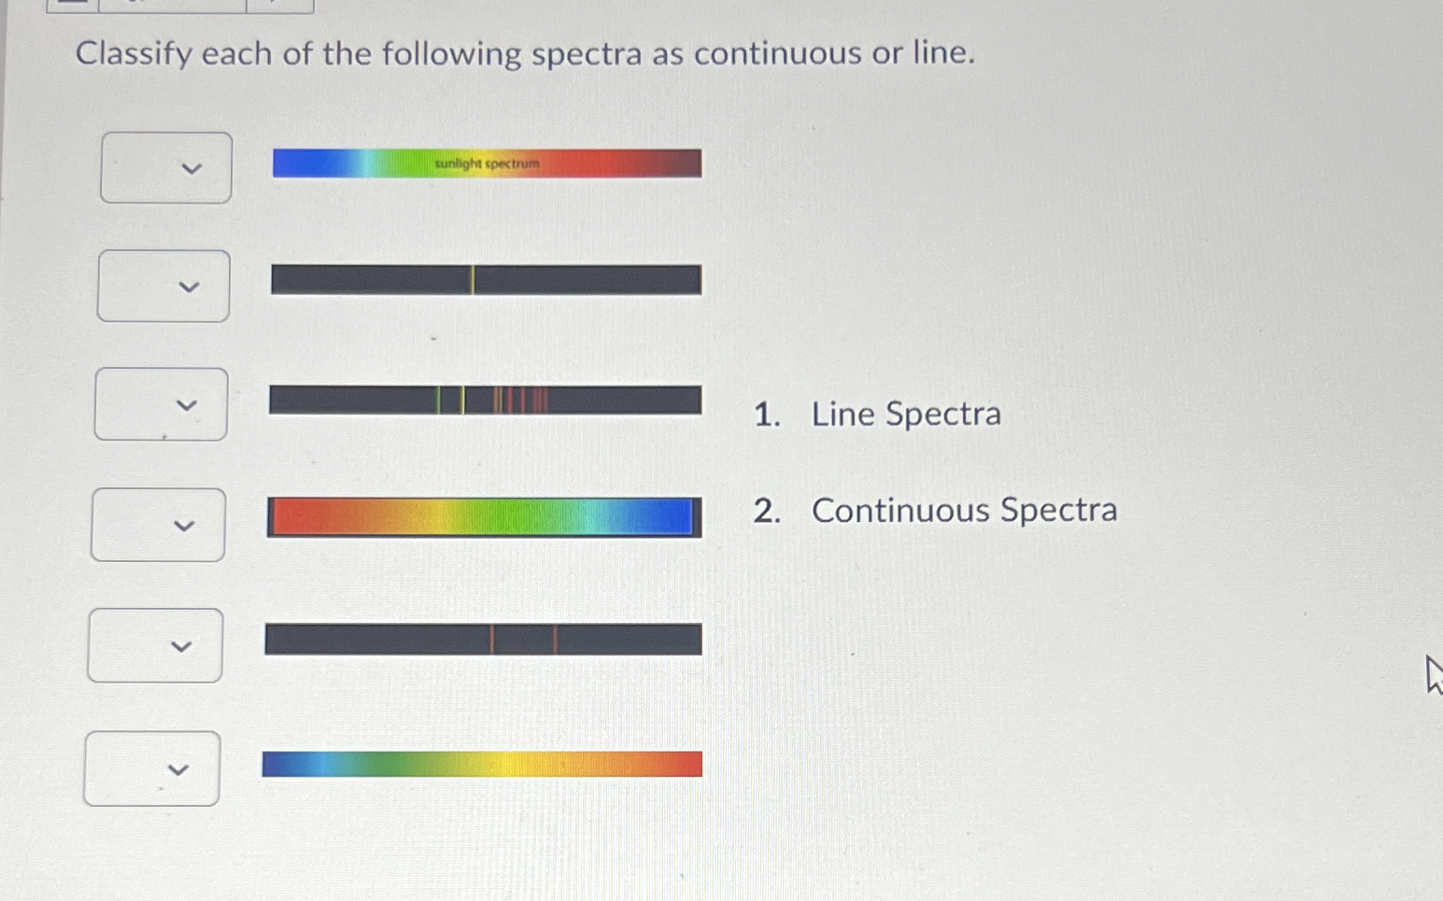This screenshot has width=1443, height=901.
Task: Click the chevron icon in the first dropdown
Action: click(x=191, y=169)
